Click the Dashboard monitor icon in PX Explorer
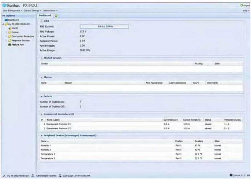 pos(6,20)
